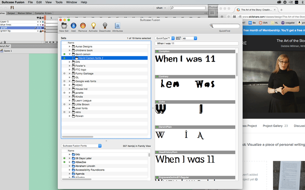
Task: Open the View menu
Action: (48, 2)
